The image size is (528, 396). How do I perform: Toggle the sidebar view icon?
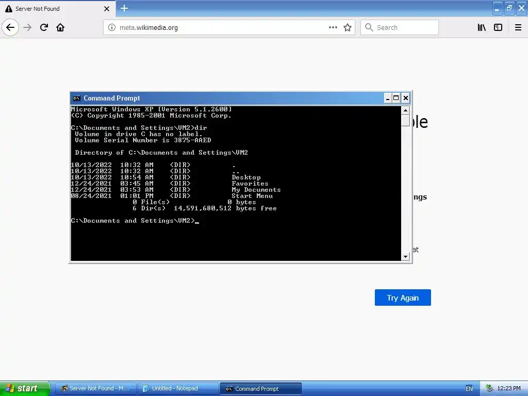pyautogui.click(x=498, y=27)
